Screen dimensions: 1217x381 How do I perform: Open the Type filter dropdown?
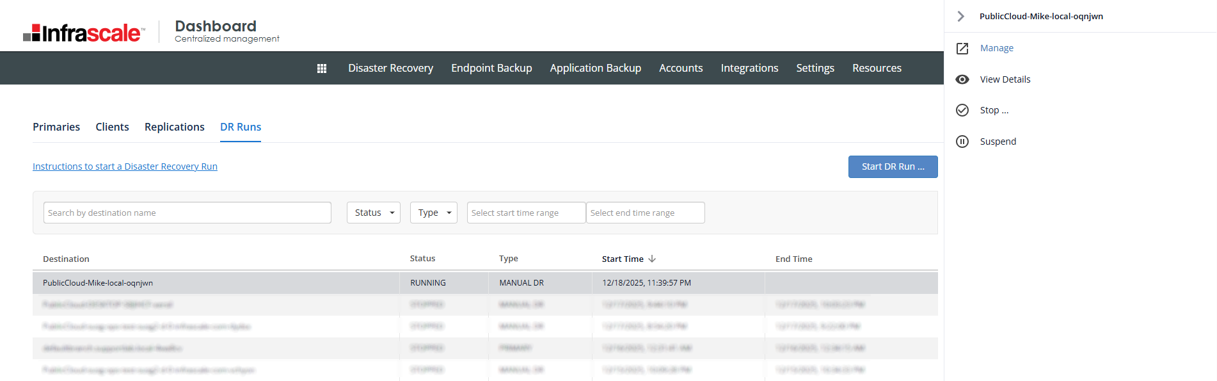click(433, 213)
